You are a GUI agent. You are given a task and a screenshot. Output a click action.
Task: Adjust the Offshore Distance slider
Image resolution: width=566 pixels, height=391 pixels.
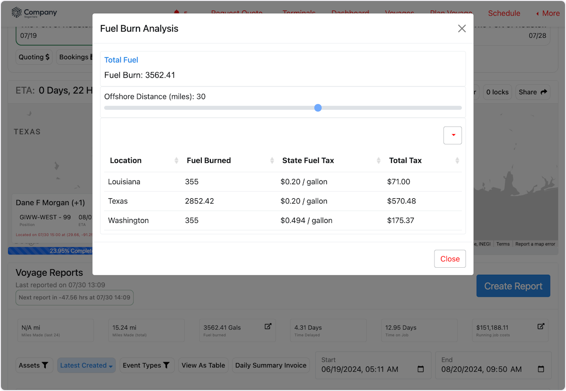[318, 108]
